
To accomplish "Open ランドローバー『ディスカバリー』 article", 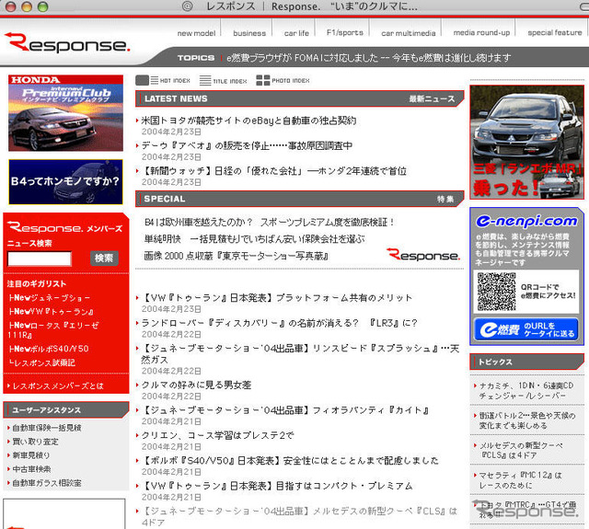I will [x=279, y=323].
